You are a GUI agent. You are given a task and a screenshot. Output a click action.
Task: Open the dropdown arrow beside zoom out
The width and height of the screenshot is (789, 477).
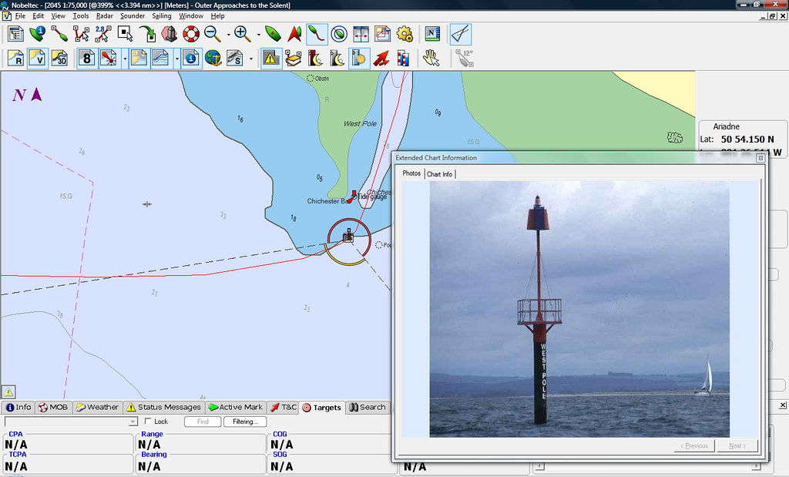(228, 34)
